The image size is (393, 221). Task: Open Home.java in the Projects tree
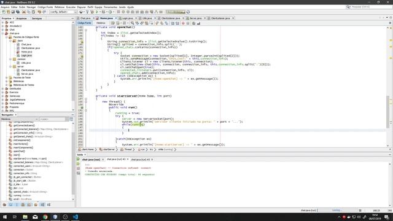tap(26, 52)
